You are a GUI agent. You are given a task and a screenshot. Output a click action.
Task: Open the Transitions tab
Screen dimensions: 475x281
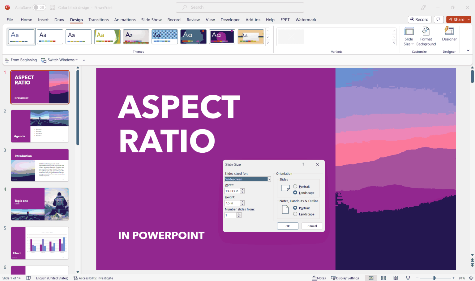(x=98, y=20)
